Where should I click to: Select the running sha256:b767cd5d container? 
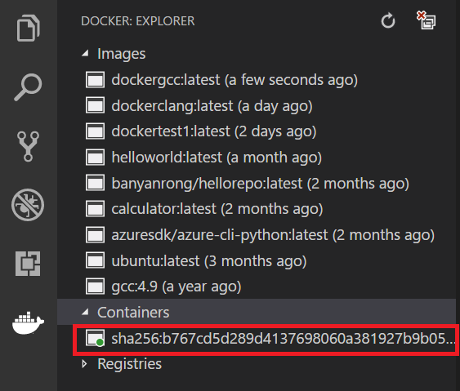[x=266, y=339]
